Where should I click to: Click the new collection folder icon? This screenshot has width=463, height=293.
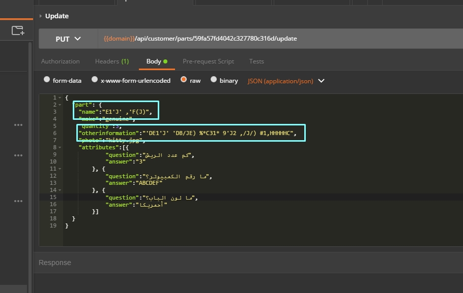click(x=18, y=30)
